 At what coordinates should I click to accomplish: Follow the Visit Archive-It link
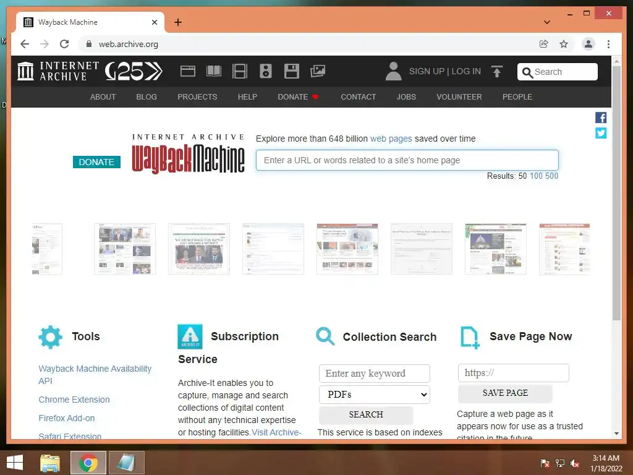click(x=276, y=432)
